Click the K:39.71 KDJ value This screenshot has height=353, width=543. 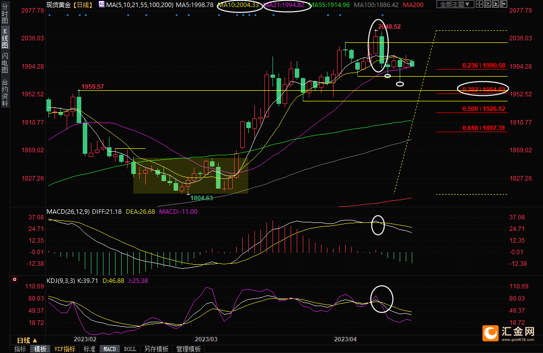pos(87,281)
